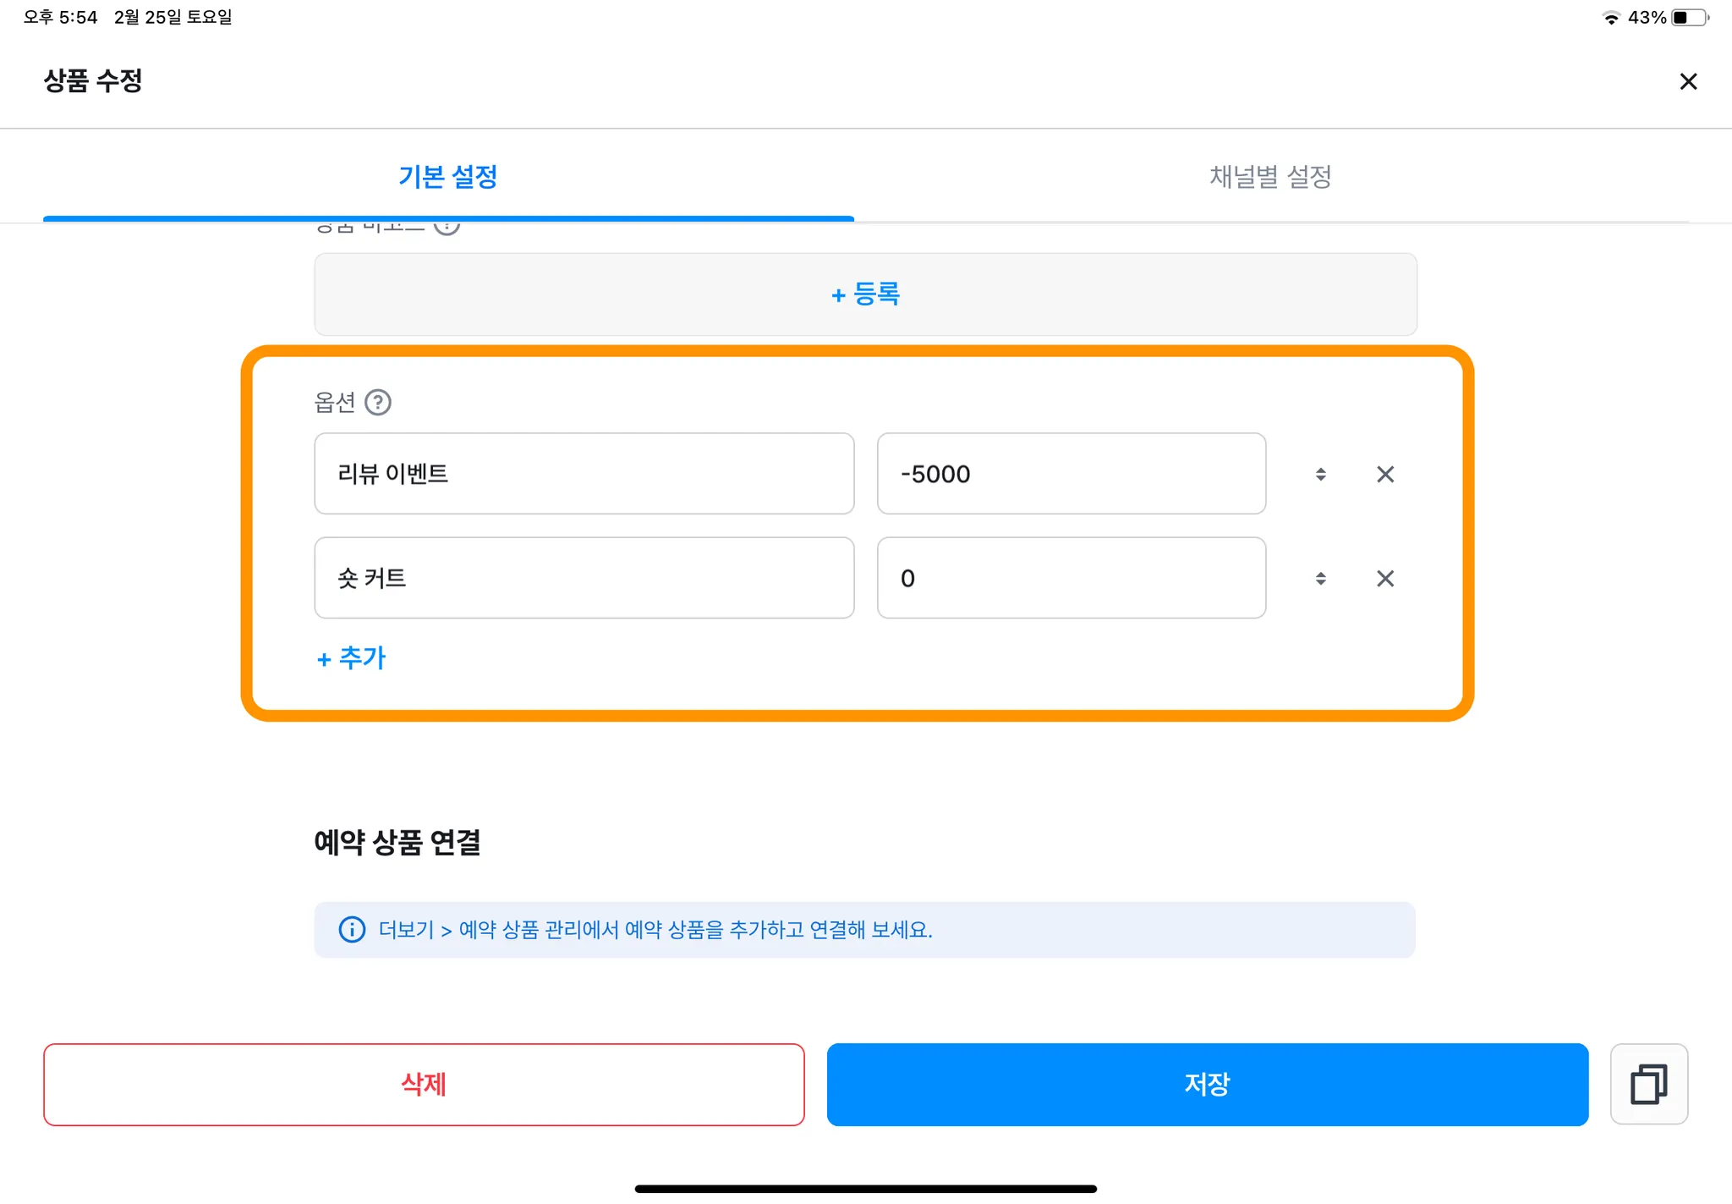Click reorder arrows for 숏 커트 row
The image size is (1732, 1204).
(x=1320, y=579)
